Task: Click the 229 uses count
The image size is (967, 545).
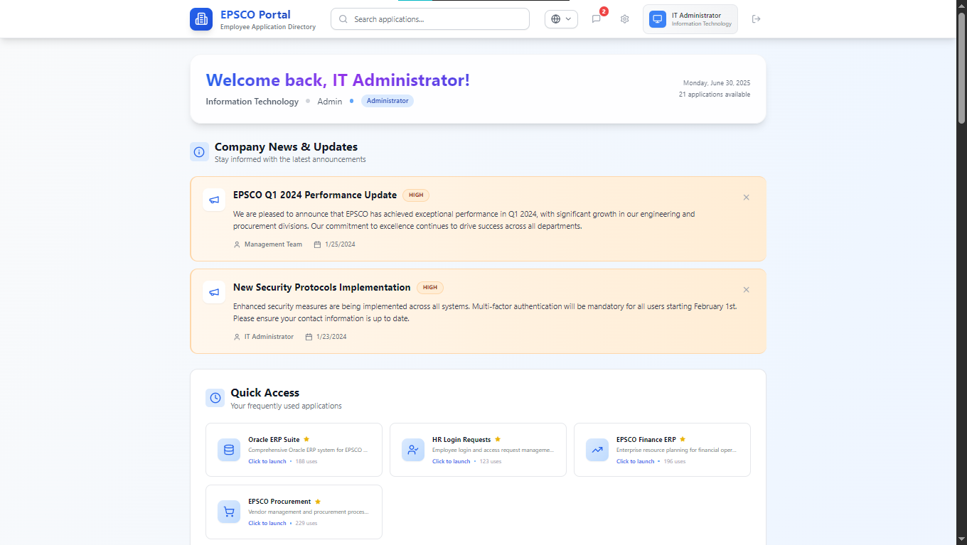Action: click(306, 523)
